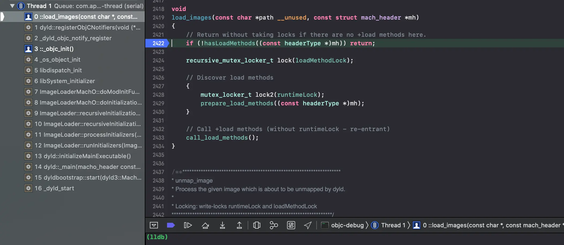
Task: Continue program execution button
Action: (188, 225)
